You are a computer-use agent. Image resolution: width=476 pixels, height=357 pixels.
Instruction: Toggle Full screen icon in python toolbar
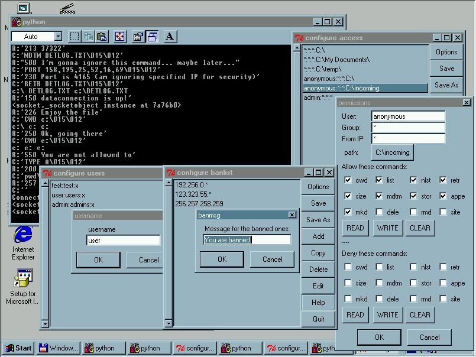pos(120,37)
